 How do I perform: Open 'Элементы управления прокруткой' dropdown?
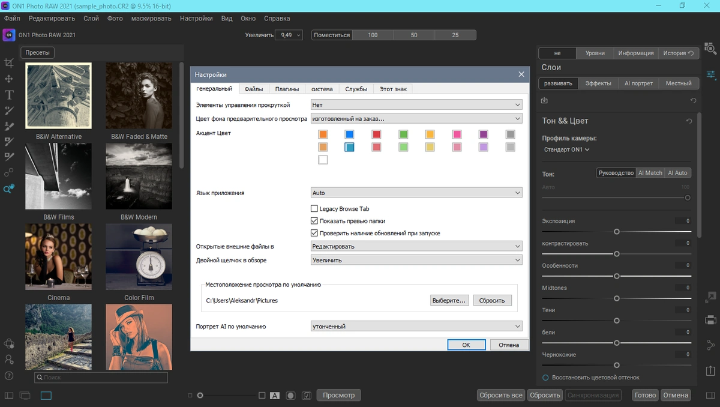416,105
